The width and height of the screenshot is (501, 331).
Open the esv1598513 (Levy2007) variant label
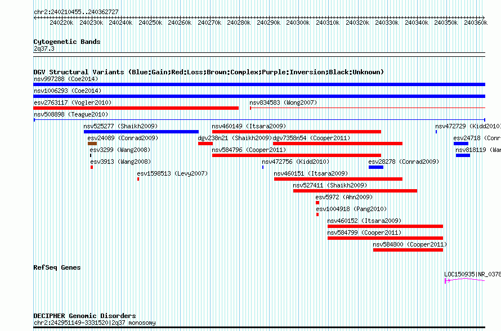click(x=172, y=173)
